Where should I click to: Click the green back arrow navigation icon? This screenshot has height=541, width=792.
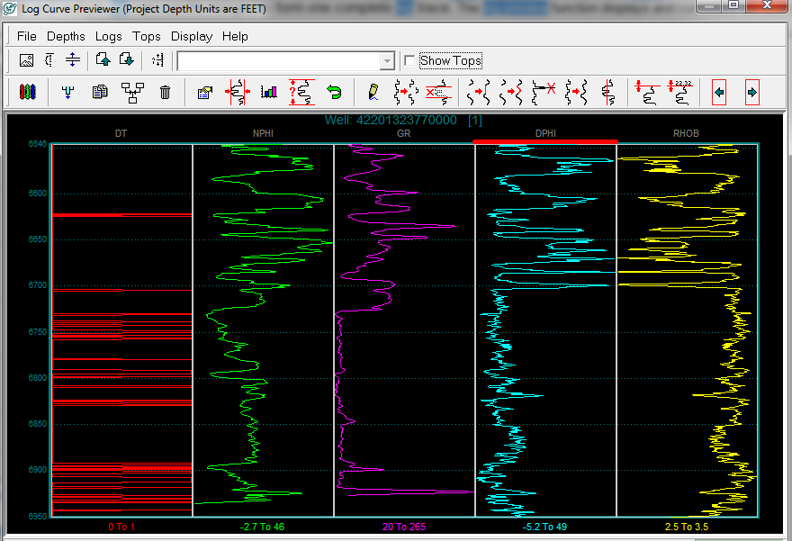click(x=717, y=92)
